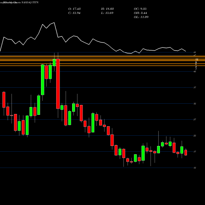Click the 12 price axis label
Screen dimensions: 205x205
(195, 168)
